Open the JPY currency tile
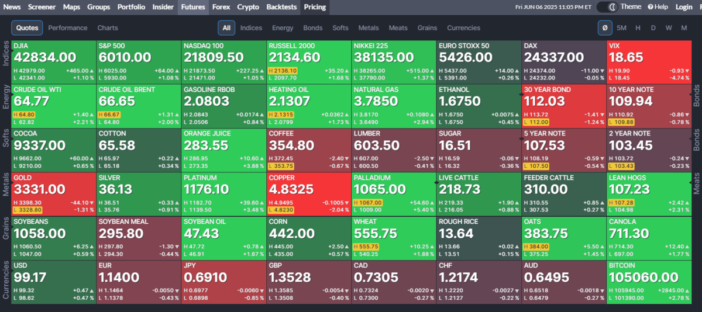 pyautogui.click(x=223, y=282)
